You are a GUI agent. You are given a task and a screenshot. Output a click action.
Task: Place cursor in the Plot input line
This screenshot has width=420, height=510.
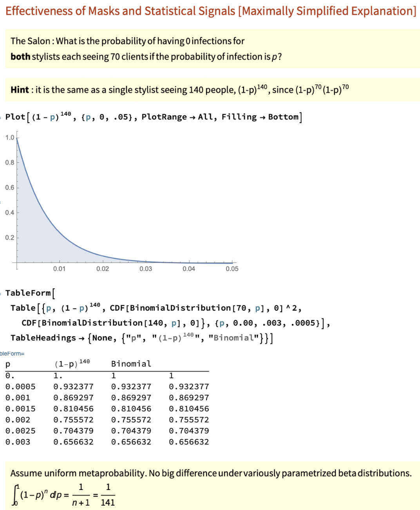tap(154, 117)
